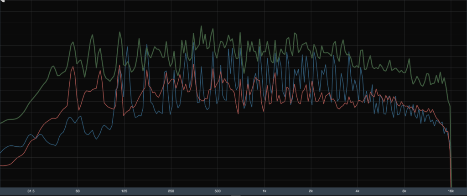
Task: Click the red curve's peak near 63 Hz
Action: coord(72,68)
